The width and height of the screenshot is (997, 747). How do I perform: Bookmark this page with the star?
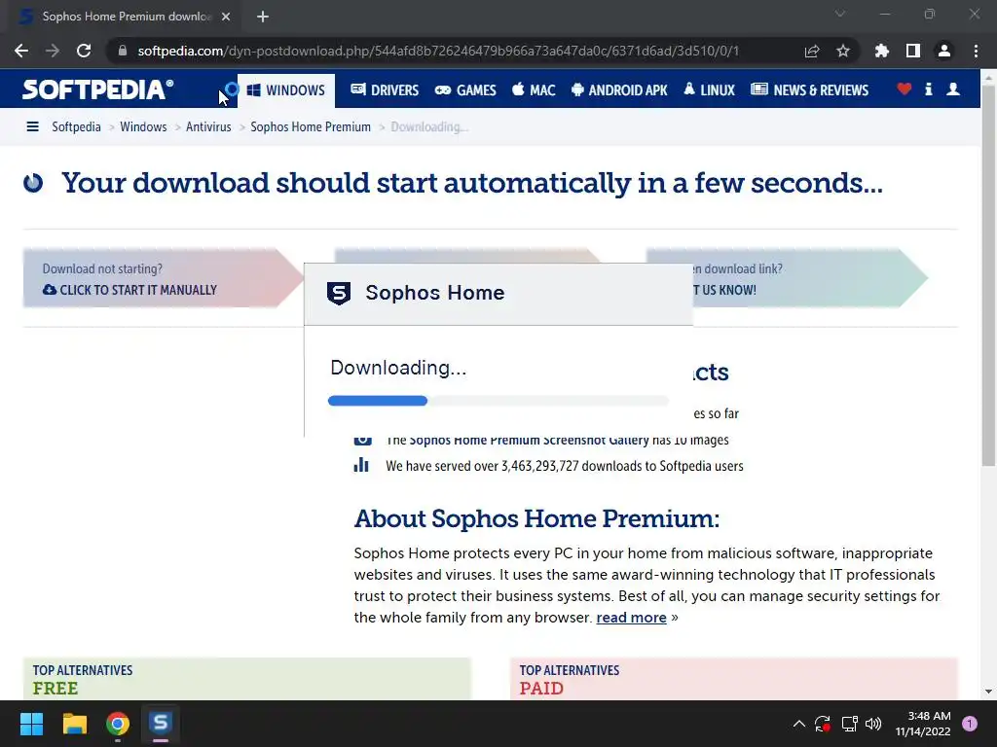click(843, 51)
